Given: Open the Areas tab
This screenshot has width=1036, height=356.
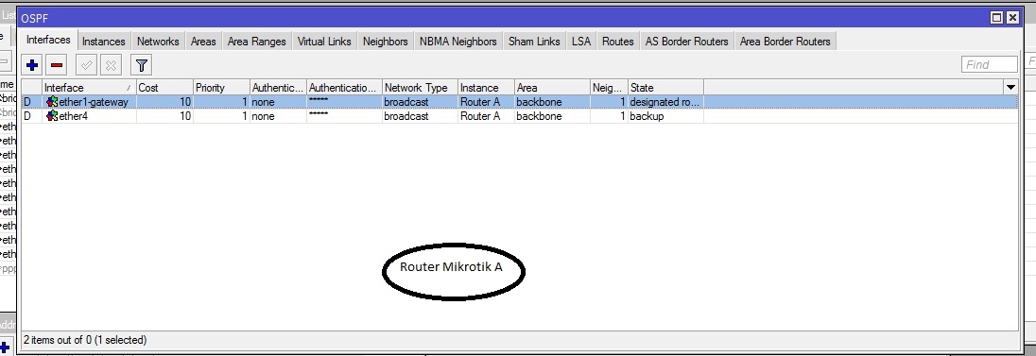Looking at the screenshot, I should point(203,42).
